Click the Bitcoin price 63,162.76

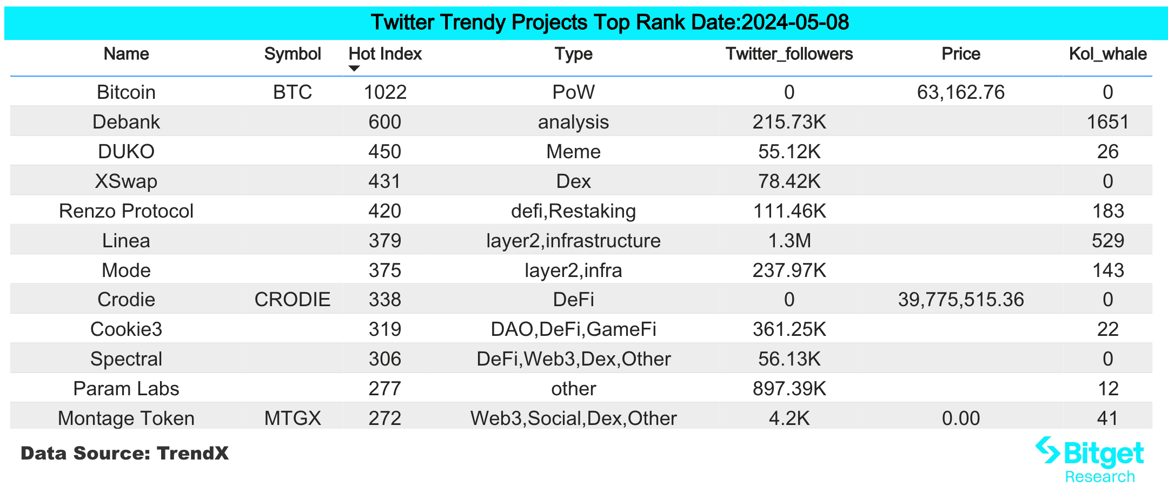960,92
